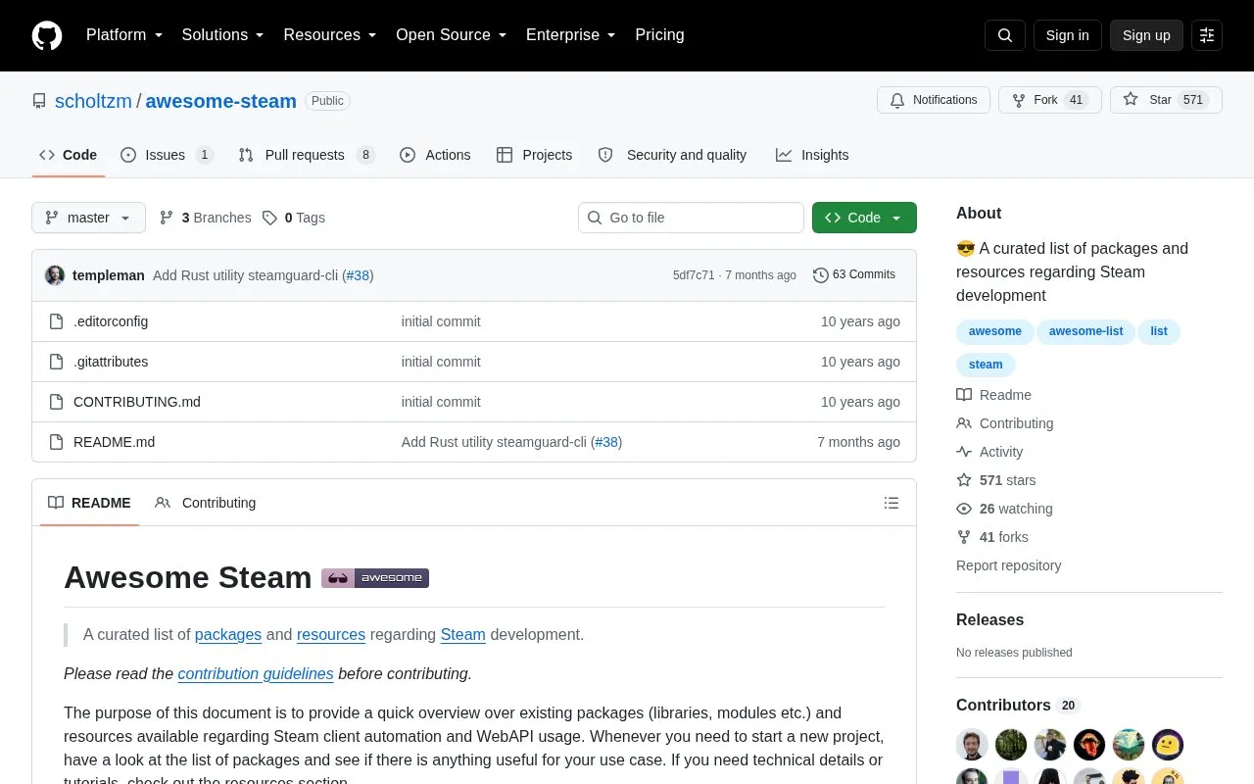Screen dimensions: 1254x784
Task: Open the Insights tab
Action: pyautogui.click(x=812, y=155)
